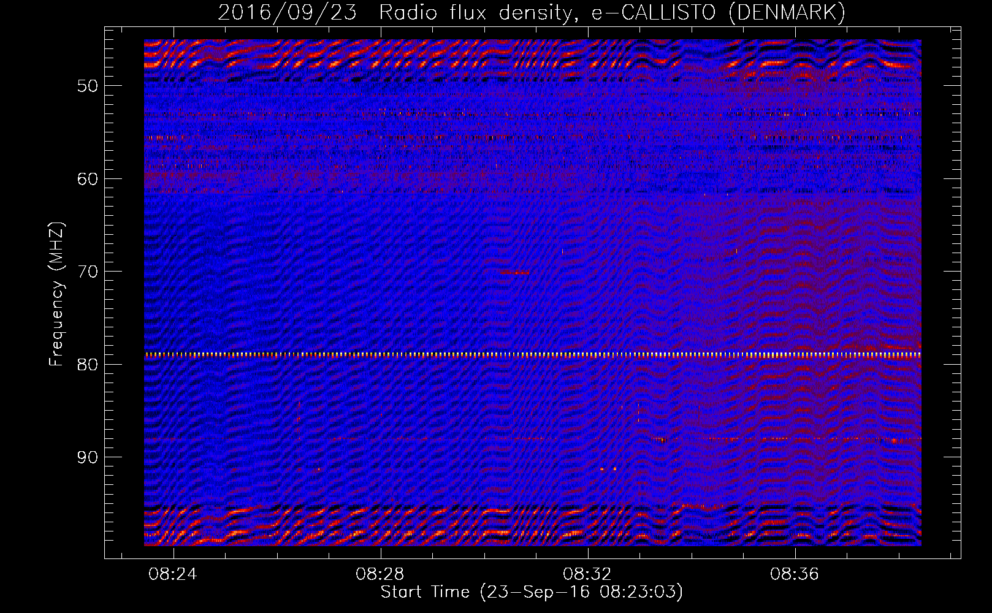The width and height of the screenshot is (992, 613).
Task: Click the 08:28 time tick label
Action: pos(380,574)
